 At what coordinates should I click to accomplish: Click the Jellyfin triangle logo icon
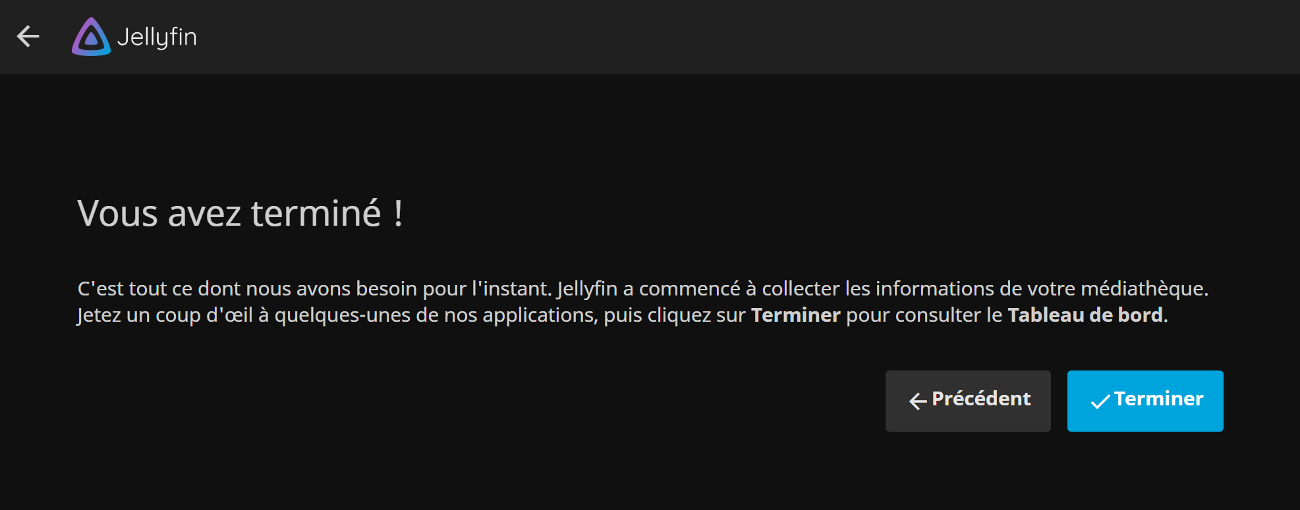pyautogui.click(x=91, y=37)
